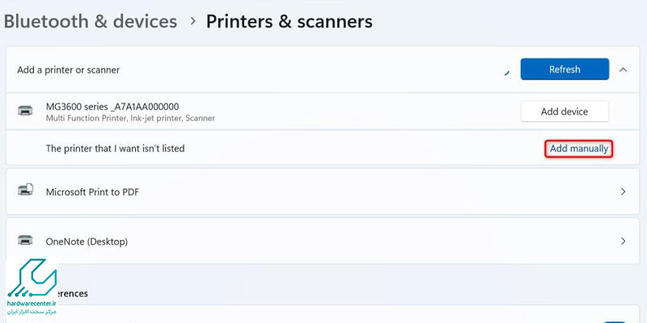Open OneNote (Desktop) via its right chevron
This screenshot has height=323, width=647.
click(x=623, y=241)
